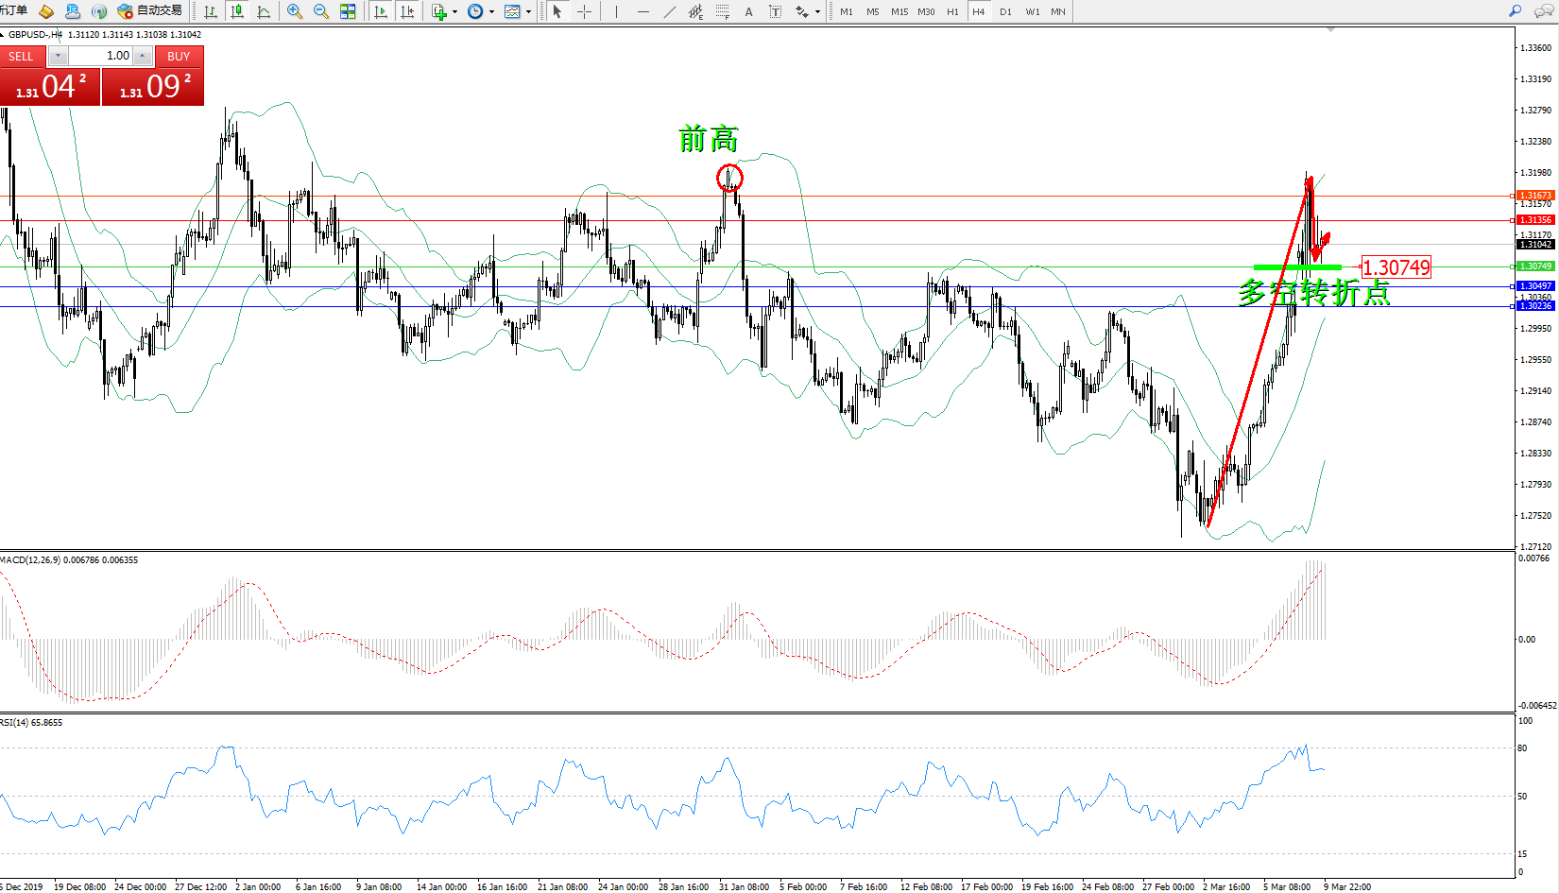Choose the trendline drawing tool
The image size is (1559, 893).
point(669,11)
